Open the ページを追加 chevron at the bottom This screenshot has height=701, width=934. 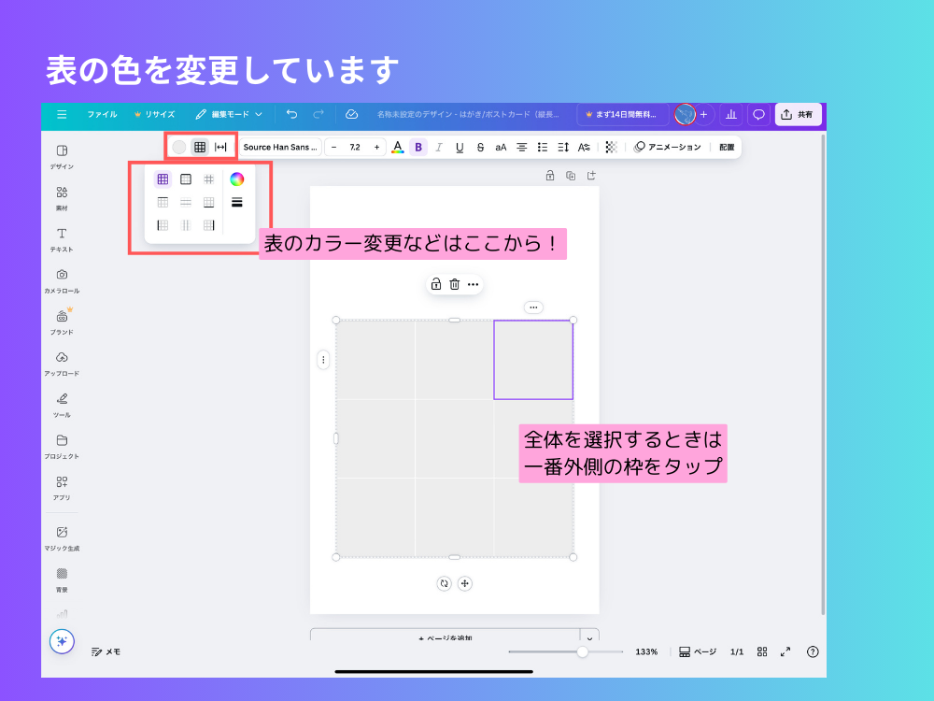(x=588, y=637)
